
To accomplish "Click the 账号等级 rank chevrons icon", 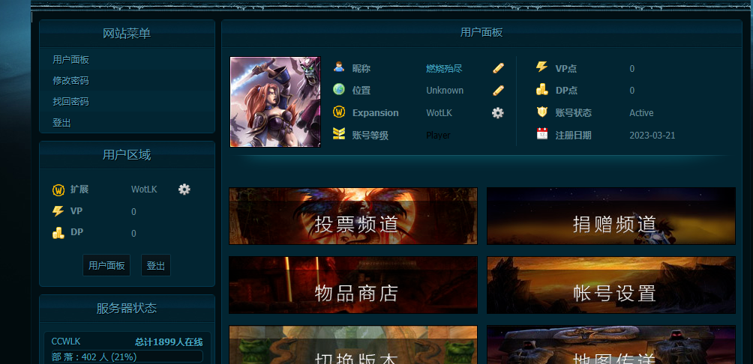I will [x=339, y=134].
